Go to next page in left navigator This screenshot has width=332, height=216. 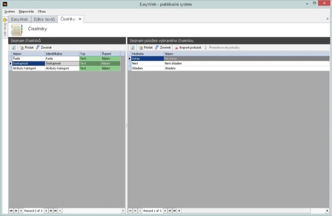tap(51, 210)
